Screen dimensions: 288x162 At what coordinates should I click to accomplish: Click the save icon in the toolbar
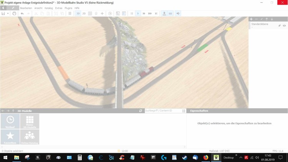(3, 13)
